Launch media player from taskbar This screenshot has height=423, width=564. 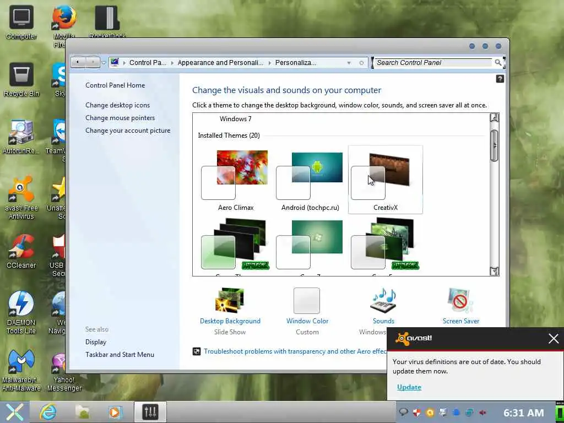click(116, 412)
